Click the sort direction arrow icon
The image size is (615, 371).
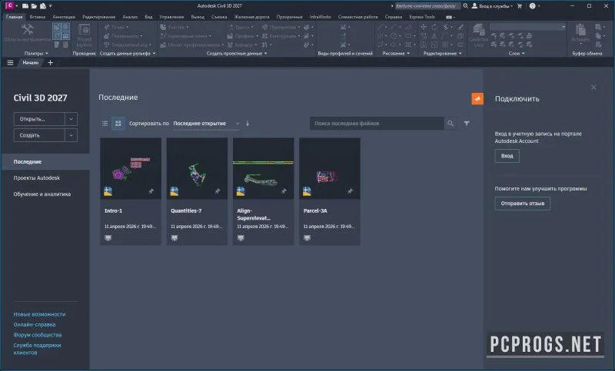pos(248,124)
